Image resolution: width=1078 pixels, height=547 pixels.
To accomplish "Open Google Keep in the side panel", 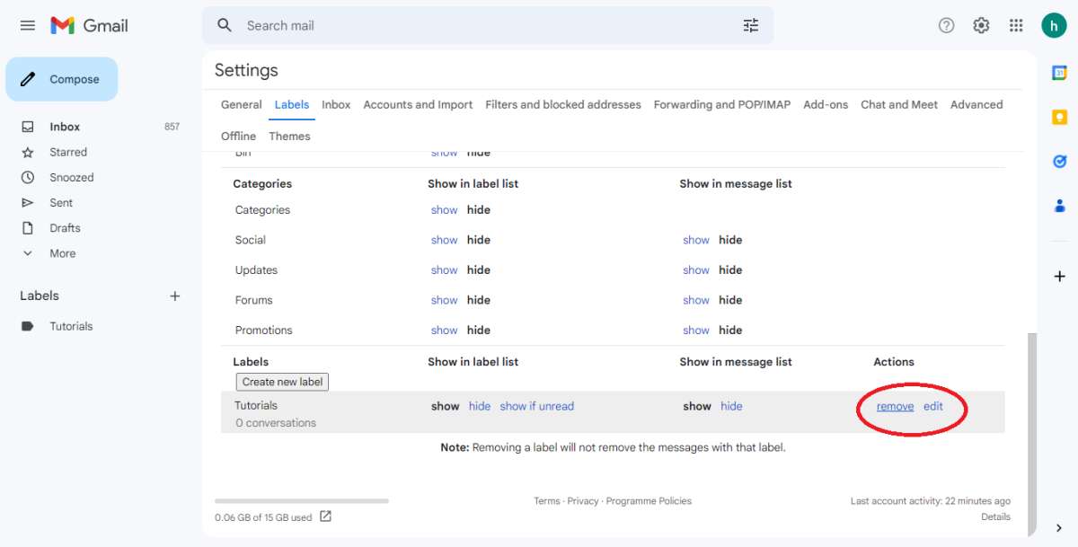I will (1059, 117).
